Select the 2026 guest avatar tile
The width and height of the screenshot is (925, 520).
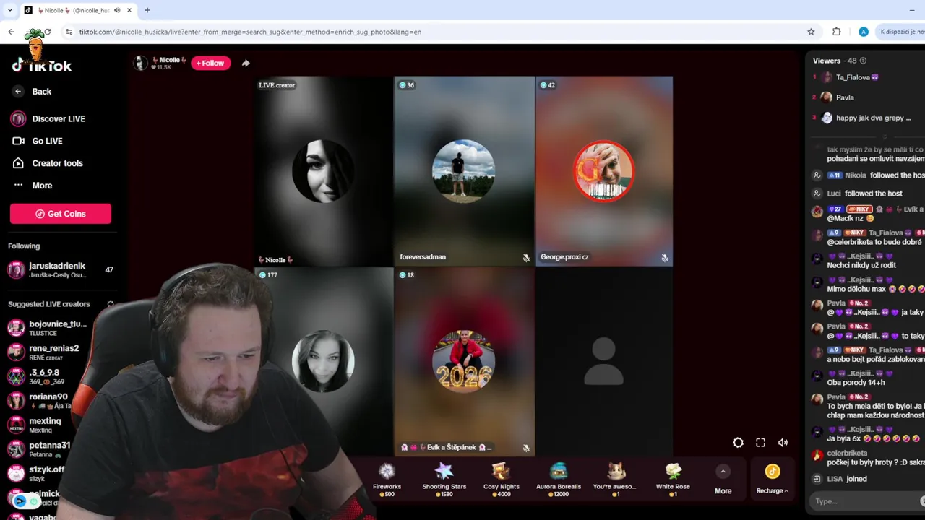click(463, 361)
